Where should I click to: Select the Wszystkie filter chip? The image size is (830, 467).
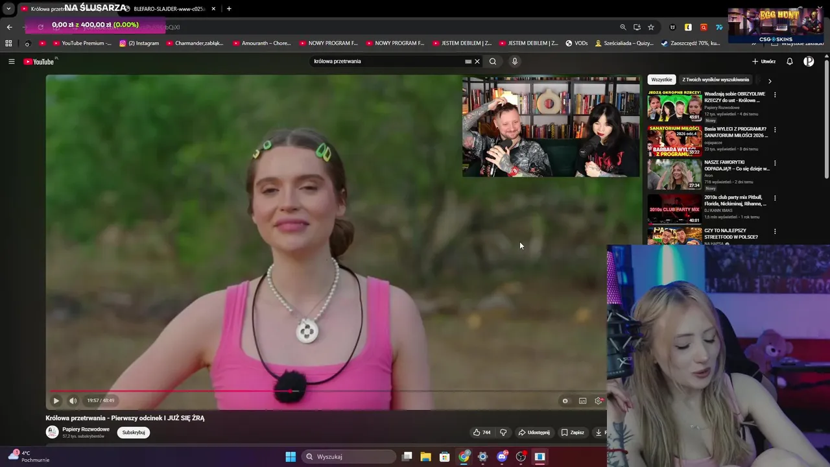[x=661, y=80]
